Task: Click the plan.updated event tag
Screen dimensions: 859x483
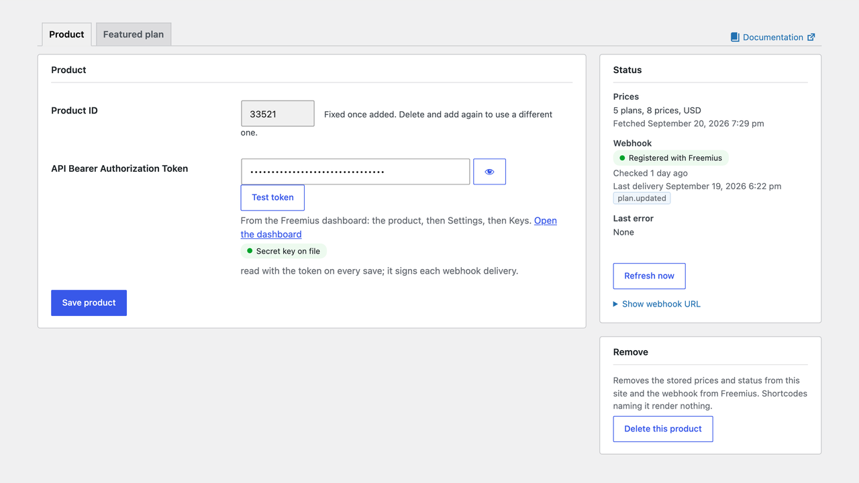Action: pyautogui.click(x=642, y=199)
